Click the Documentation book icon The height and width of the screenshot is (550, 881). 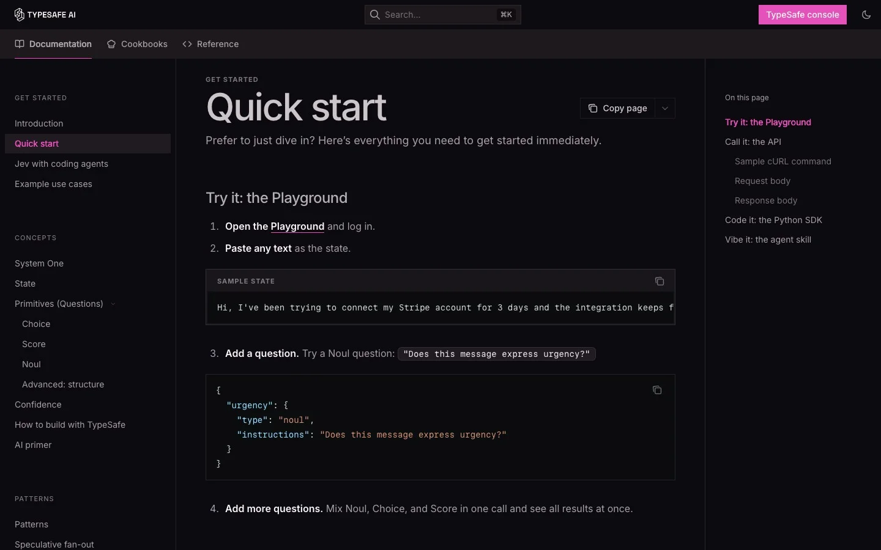pyautogui.click(x=20, y=44)
